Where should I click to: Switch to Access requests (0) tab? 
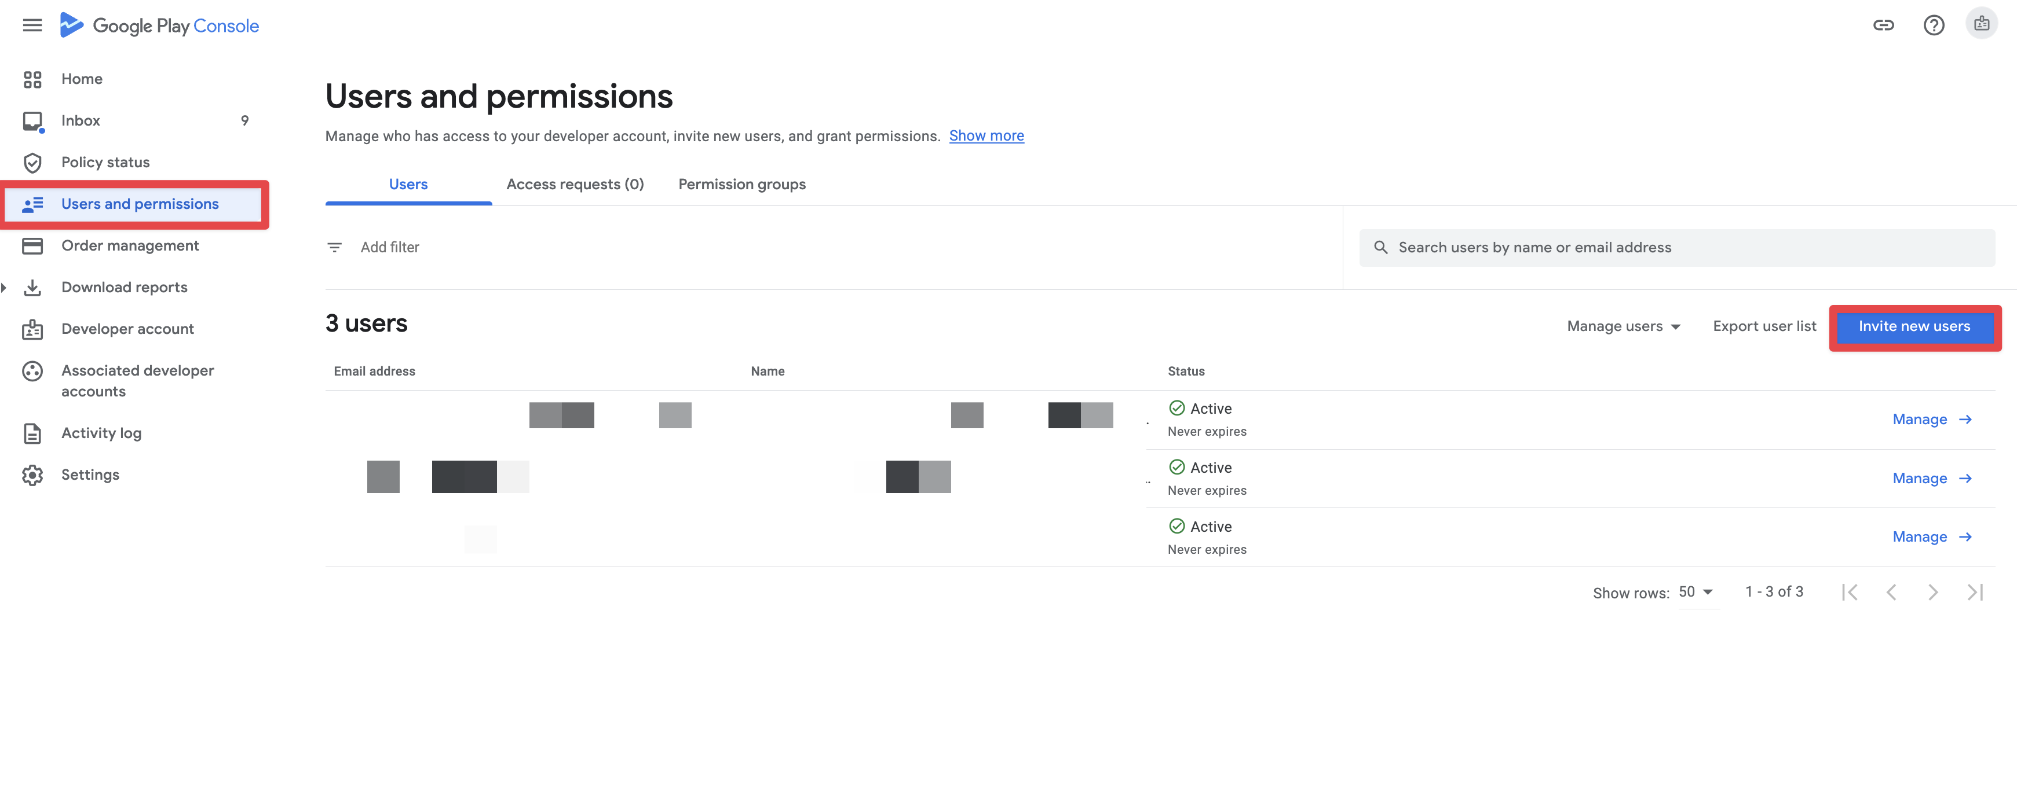click(x=575, y=184)
